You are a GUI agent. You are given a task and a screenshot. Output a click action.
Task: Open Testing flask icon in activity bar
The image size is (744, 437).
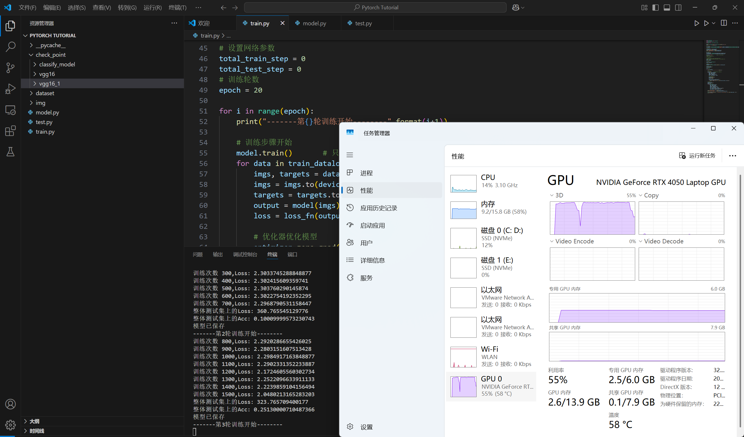(10, 152)
